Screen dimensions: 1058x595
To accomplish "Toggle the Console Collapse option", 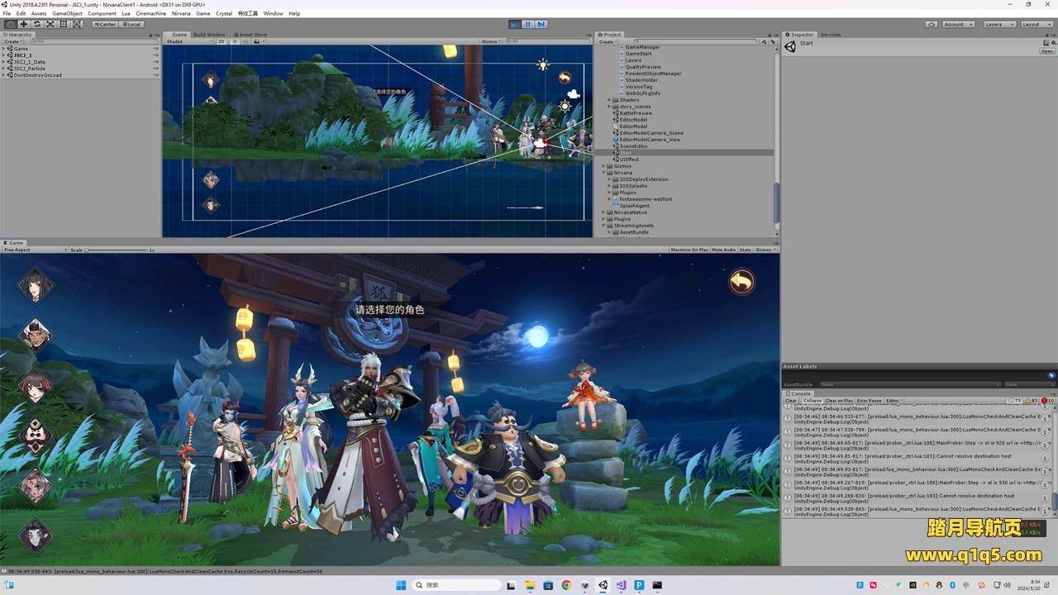I will tap(813, 401).
